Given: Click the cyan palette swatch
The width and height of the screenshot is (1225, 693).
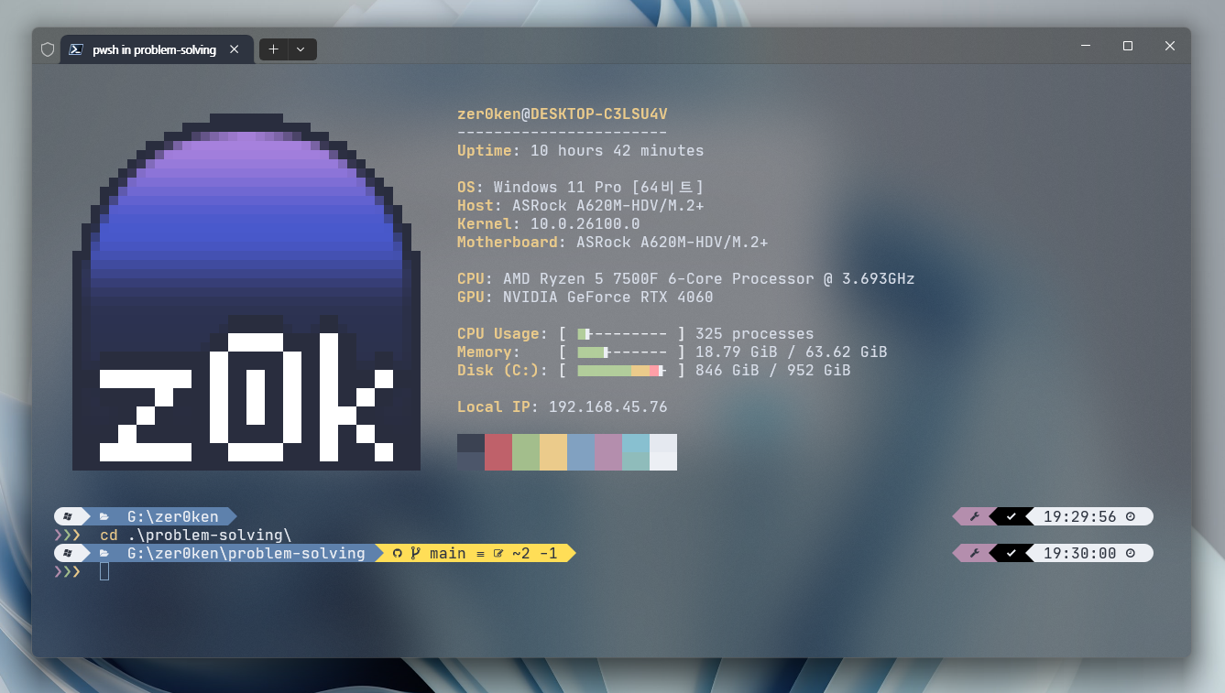Looking at the screenshot, I should pyautogui.click(x=636, y=452).
